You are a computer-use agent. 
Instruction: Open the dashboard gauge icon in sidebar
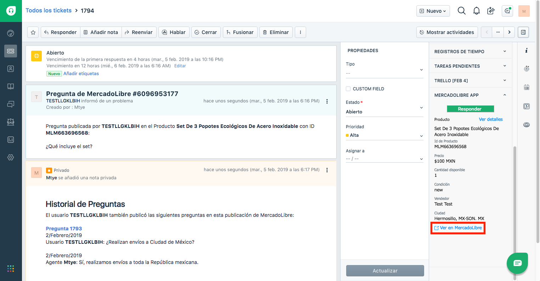tap(11, 33)
